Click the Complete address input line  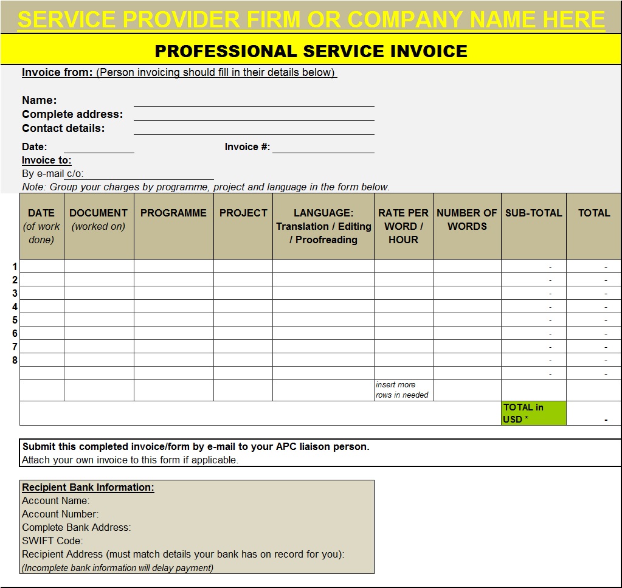click(x=254, y=115)
